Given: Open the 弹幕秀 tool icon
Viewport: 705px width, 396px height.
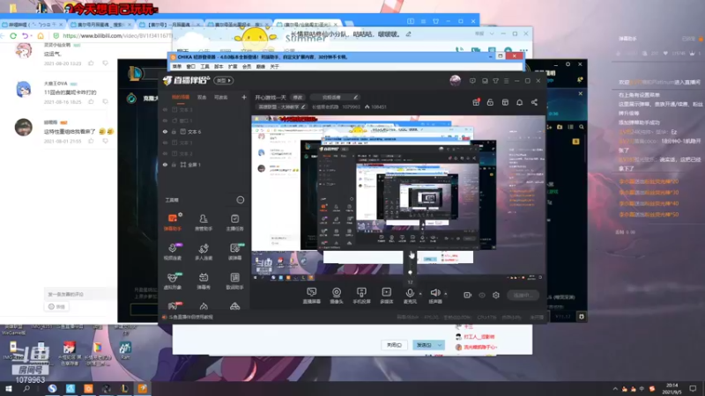Looking at the screenshot, I should pos(204,281).
